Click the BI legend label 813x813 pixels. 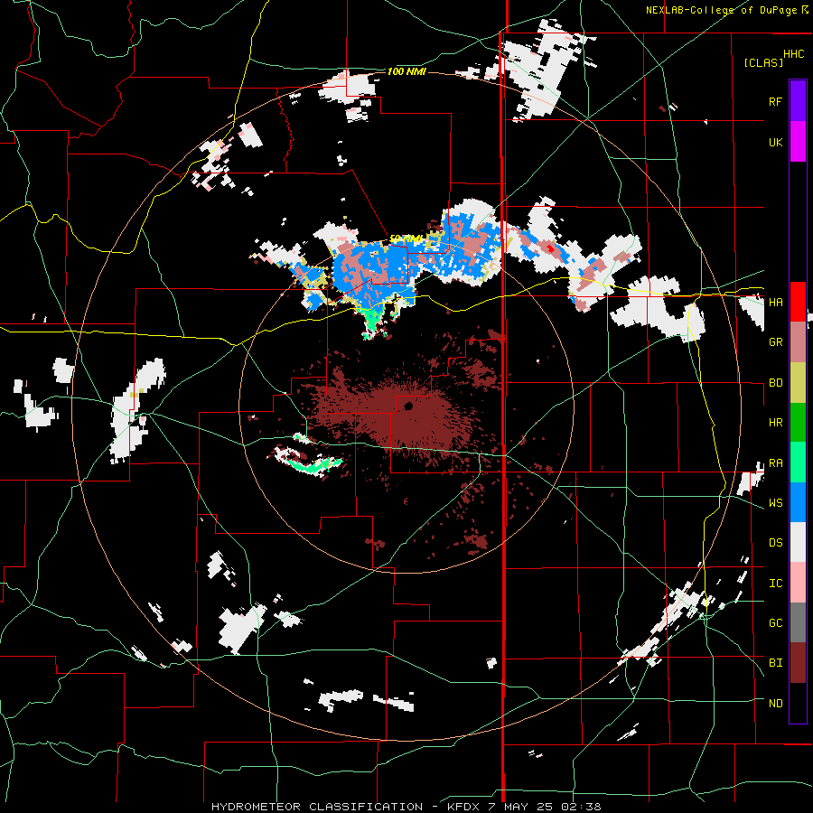[x=775, y=663]
